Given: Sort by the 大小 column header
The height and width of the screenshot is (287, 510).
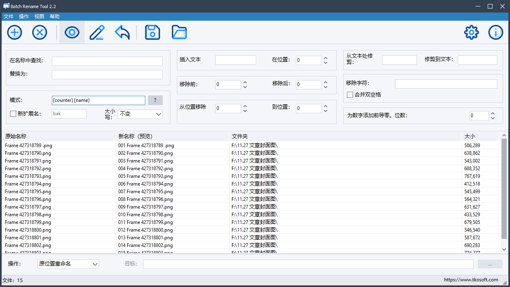Looking at the screenshot, I should click(480, 136).
